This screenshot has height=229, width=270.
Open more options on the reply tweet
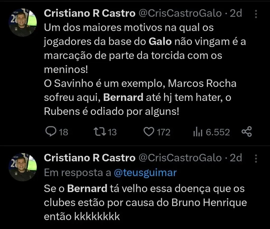click(x=256, y=158)
